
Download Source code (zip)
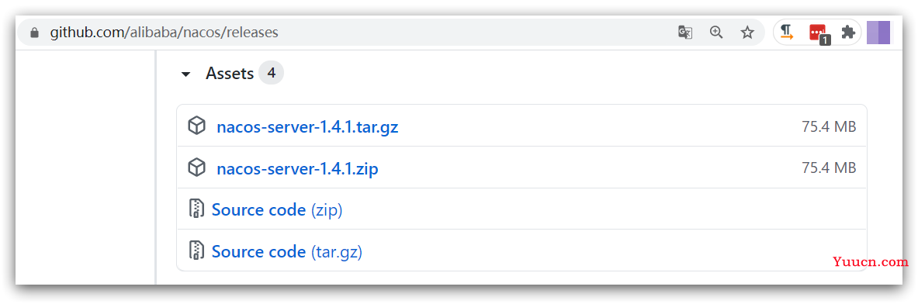point(277,210)
